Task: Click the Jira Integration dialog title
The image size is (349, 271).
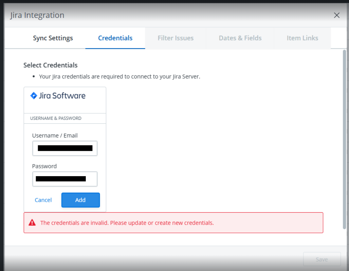Action: (37, 15)
